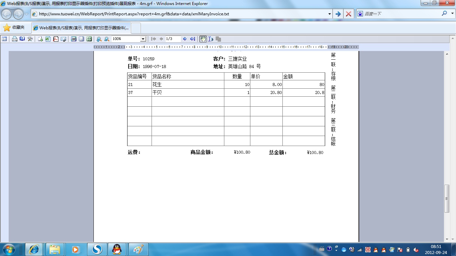This screenshot has height=256, width=456.
Task: Expand the address bar URL history dropdown
Action: click(x=329, y=14)
